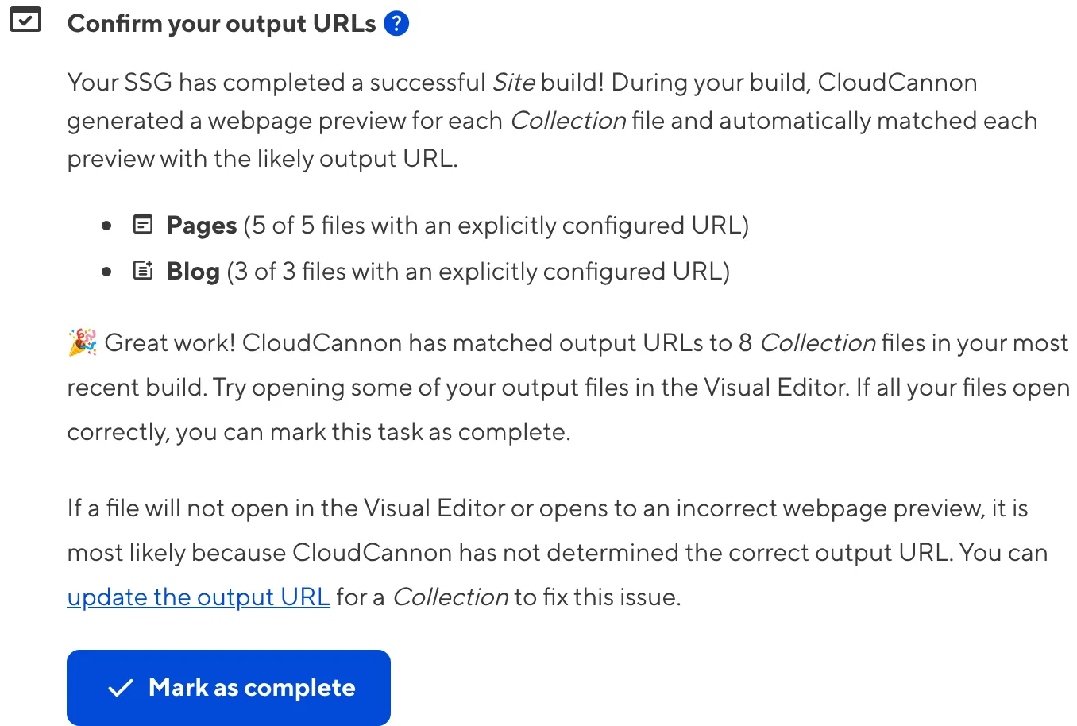
Task: Click the heading "Confirm your output URLs"
Action: click(x=222, y=23)
